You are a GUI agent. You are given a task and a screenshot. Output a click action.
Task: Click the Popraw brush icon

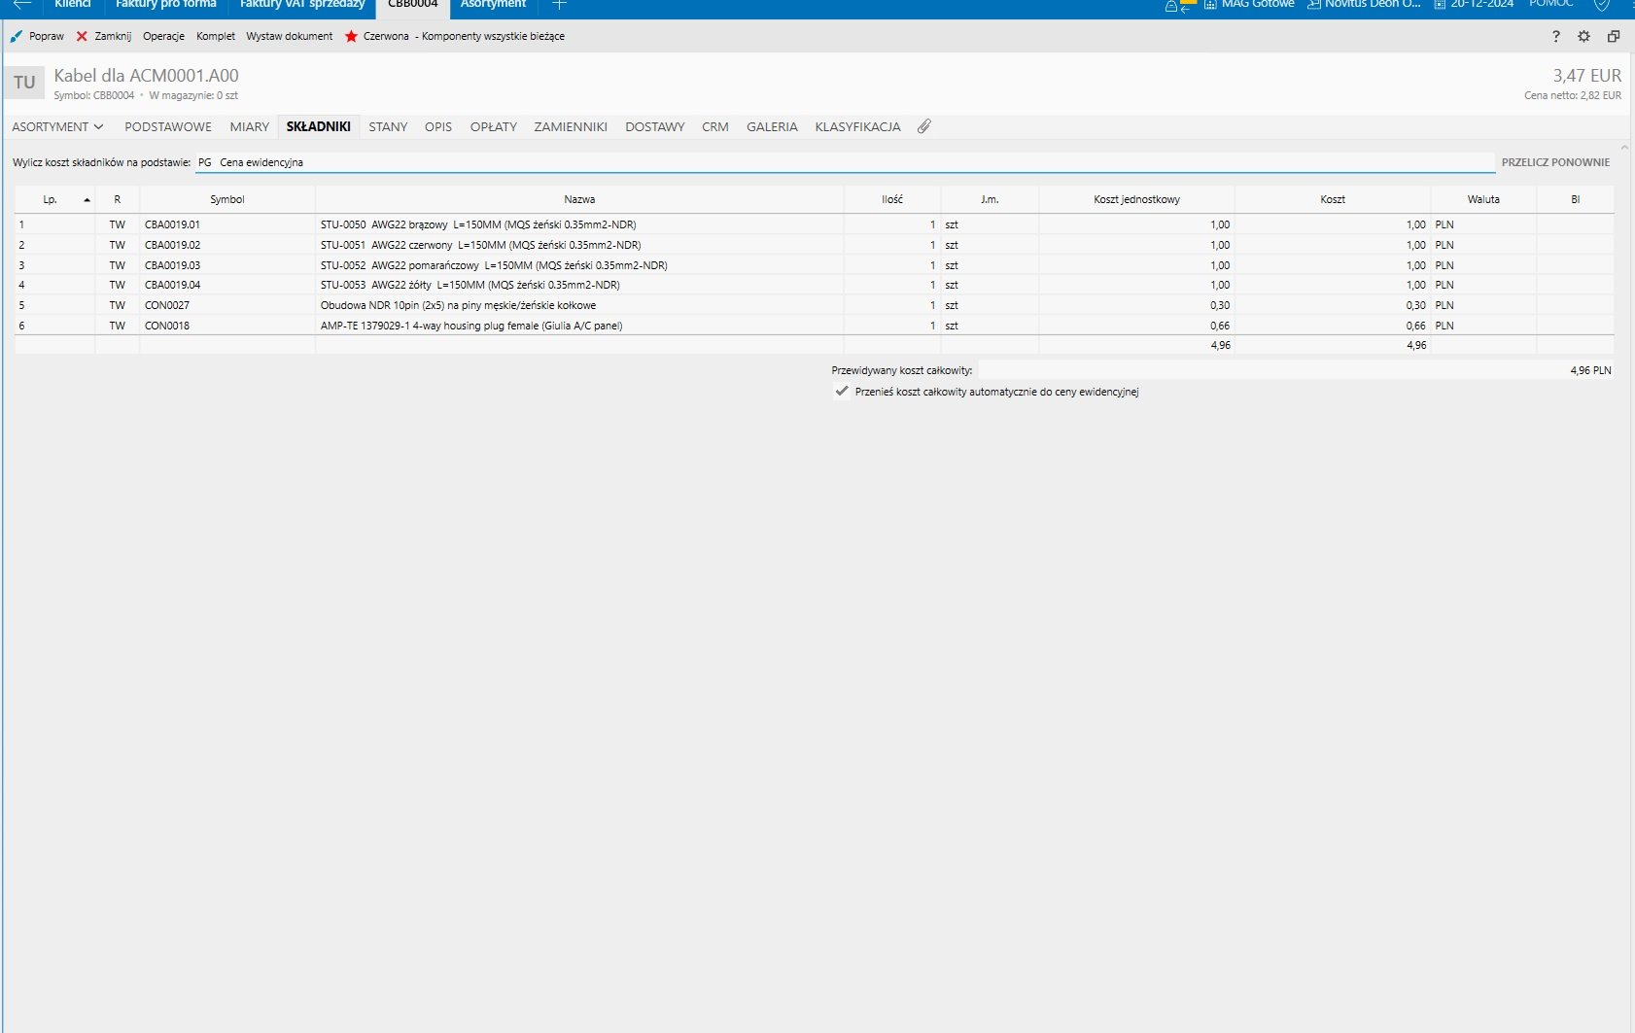[17, 37]
